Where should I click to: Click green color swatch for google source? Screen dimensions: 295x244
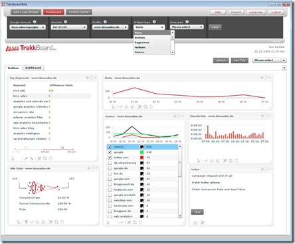click(142, 152)
